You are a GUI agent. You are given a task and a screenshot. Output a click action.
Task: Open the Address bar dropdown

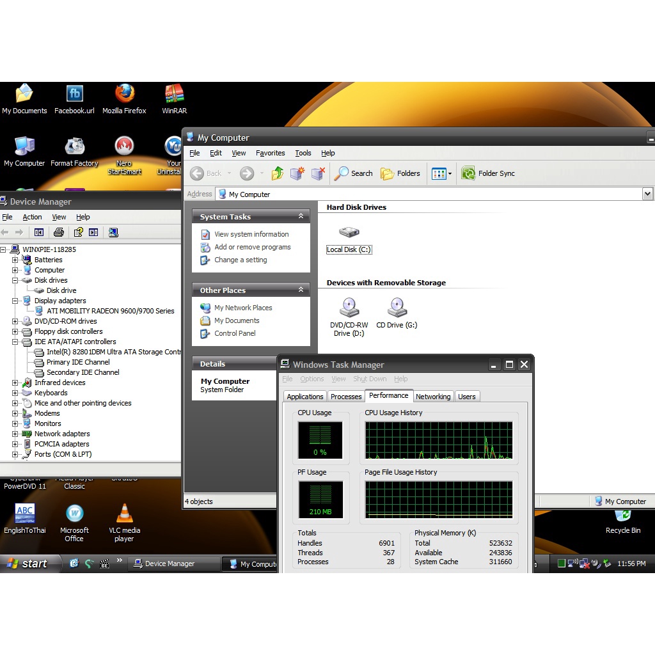[647, 194]
